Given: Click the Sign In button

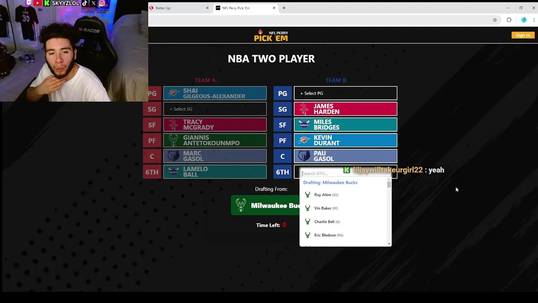Looking at the screenshot, I should pyautogui.click(x=523, y=35).
